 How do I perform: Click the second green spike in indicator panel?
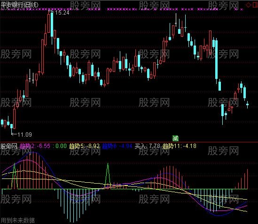click(x=108, y=176)
